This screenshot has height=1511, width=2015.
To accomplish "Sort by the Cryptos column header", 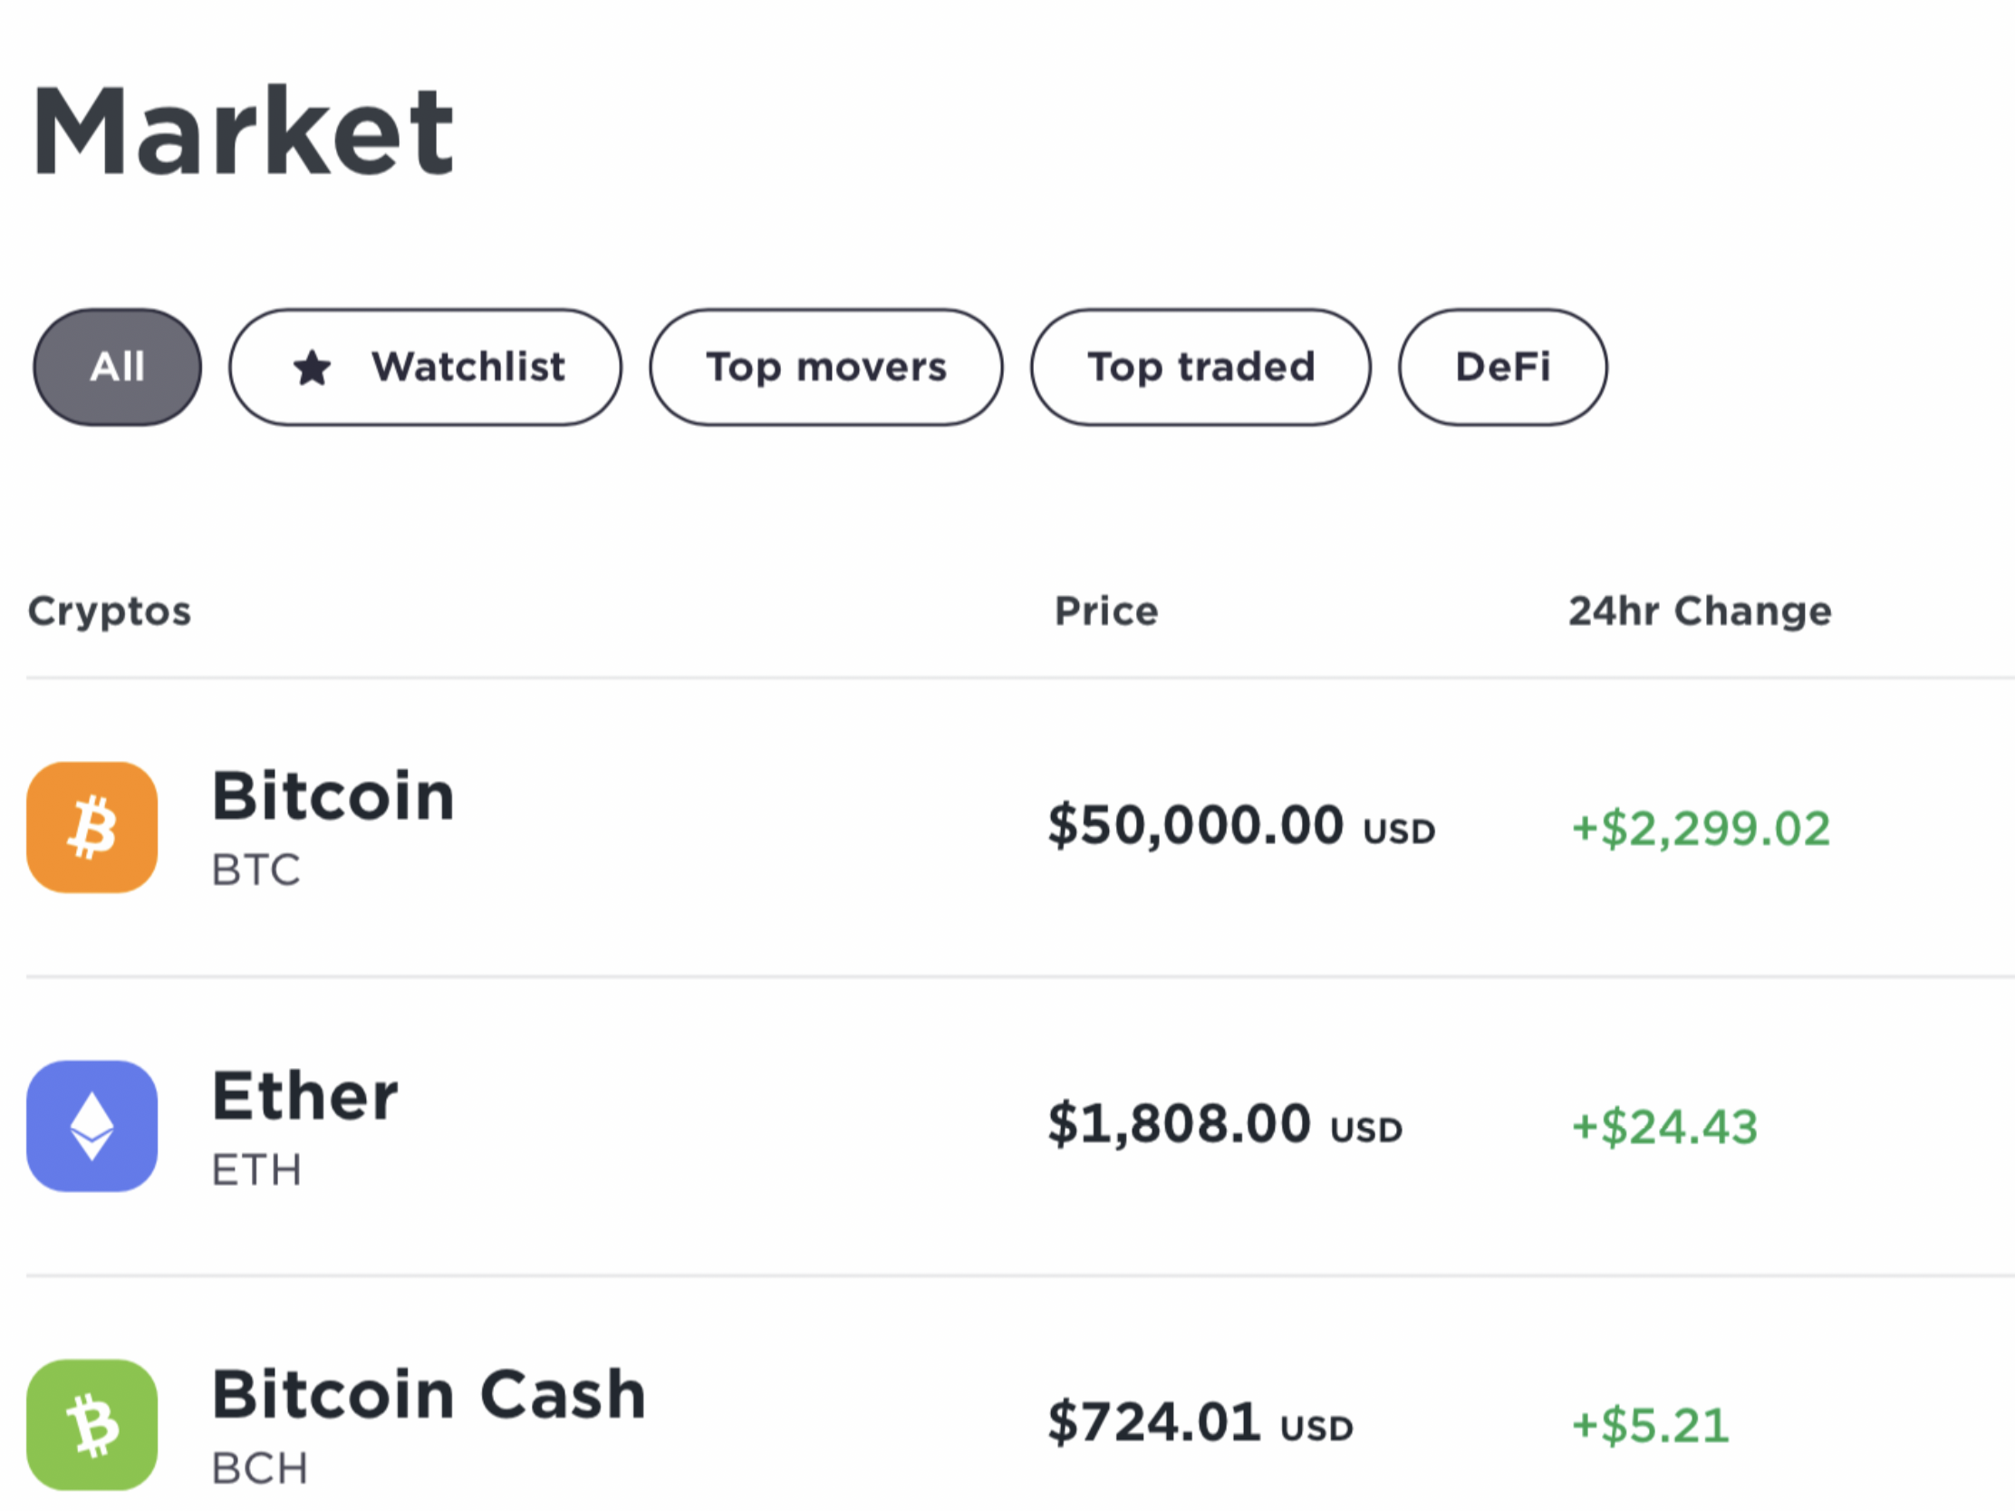I will tap(111, 611).
